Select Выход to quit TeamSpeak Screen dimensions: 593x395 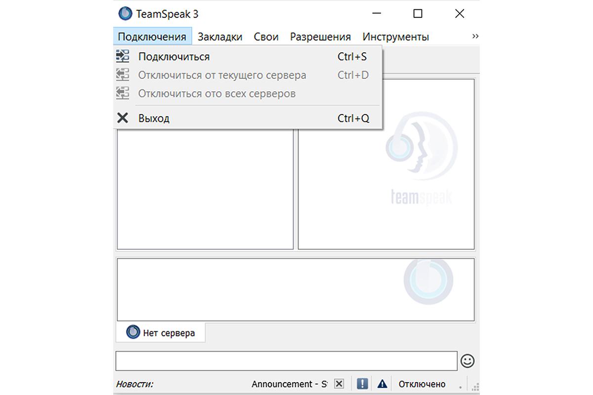[x=154, y=118]
